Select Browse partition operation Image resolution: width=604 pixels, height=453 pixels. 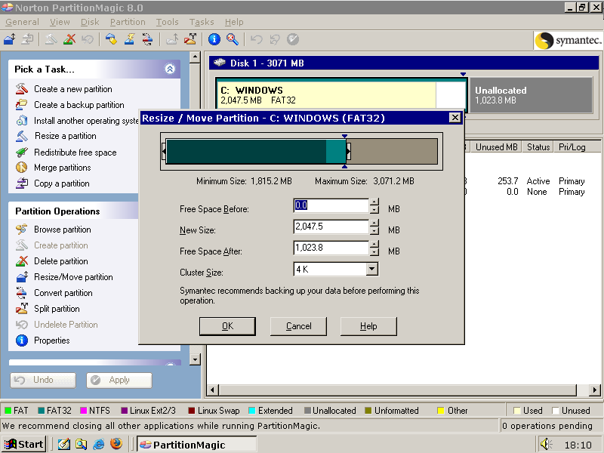tap(54, 230)
